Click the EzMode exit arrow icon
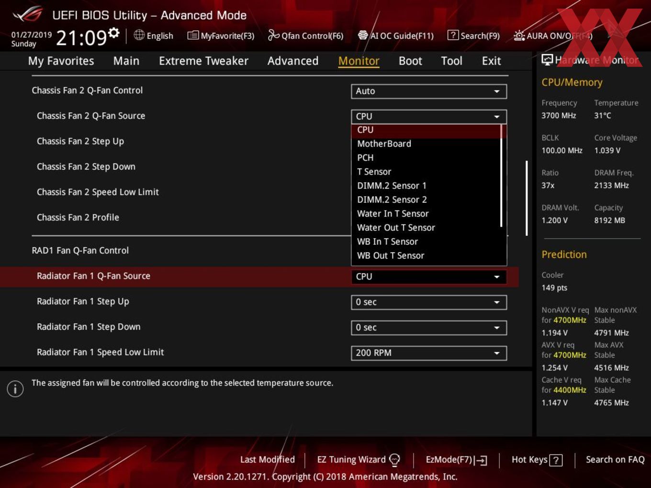 (x=481, y=460)
